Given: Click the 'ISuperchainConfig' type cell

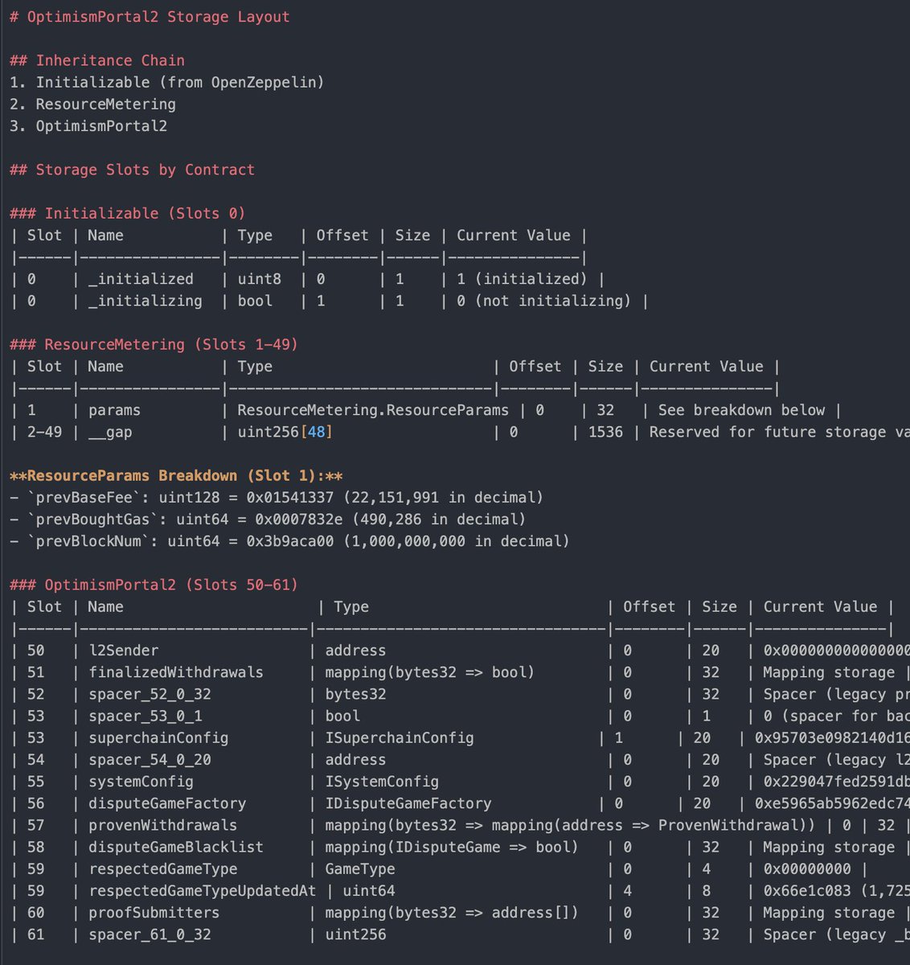Looking at the screenshot, I should 400,737.
